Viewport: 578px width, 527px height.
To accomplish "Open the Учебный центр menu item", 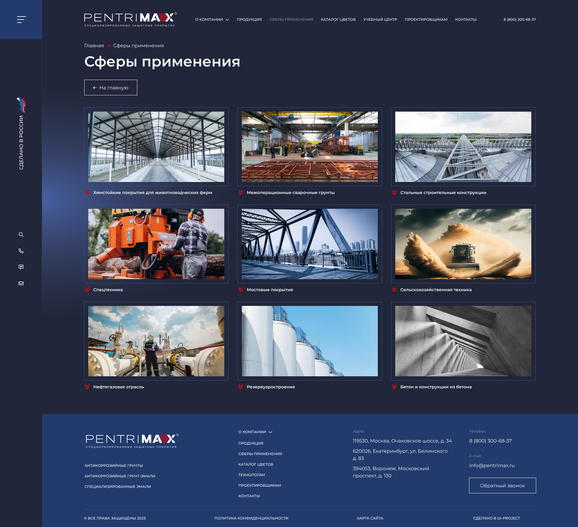I will pos(380,20).
